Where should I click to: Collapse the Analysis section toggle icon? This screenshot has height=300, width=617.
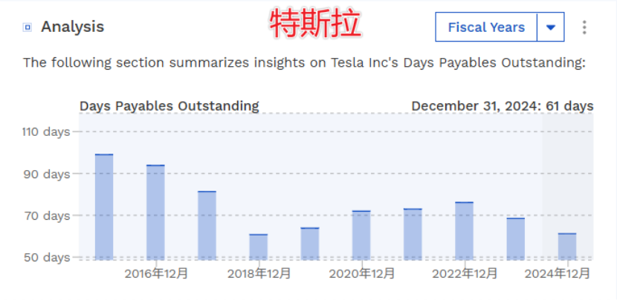pos(28,27)
